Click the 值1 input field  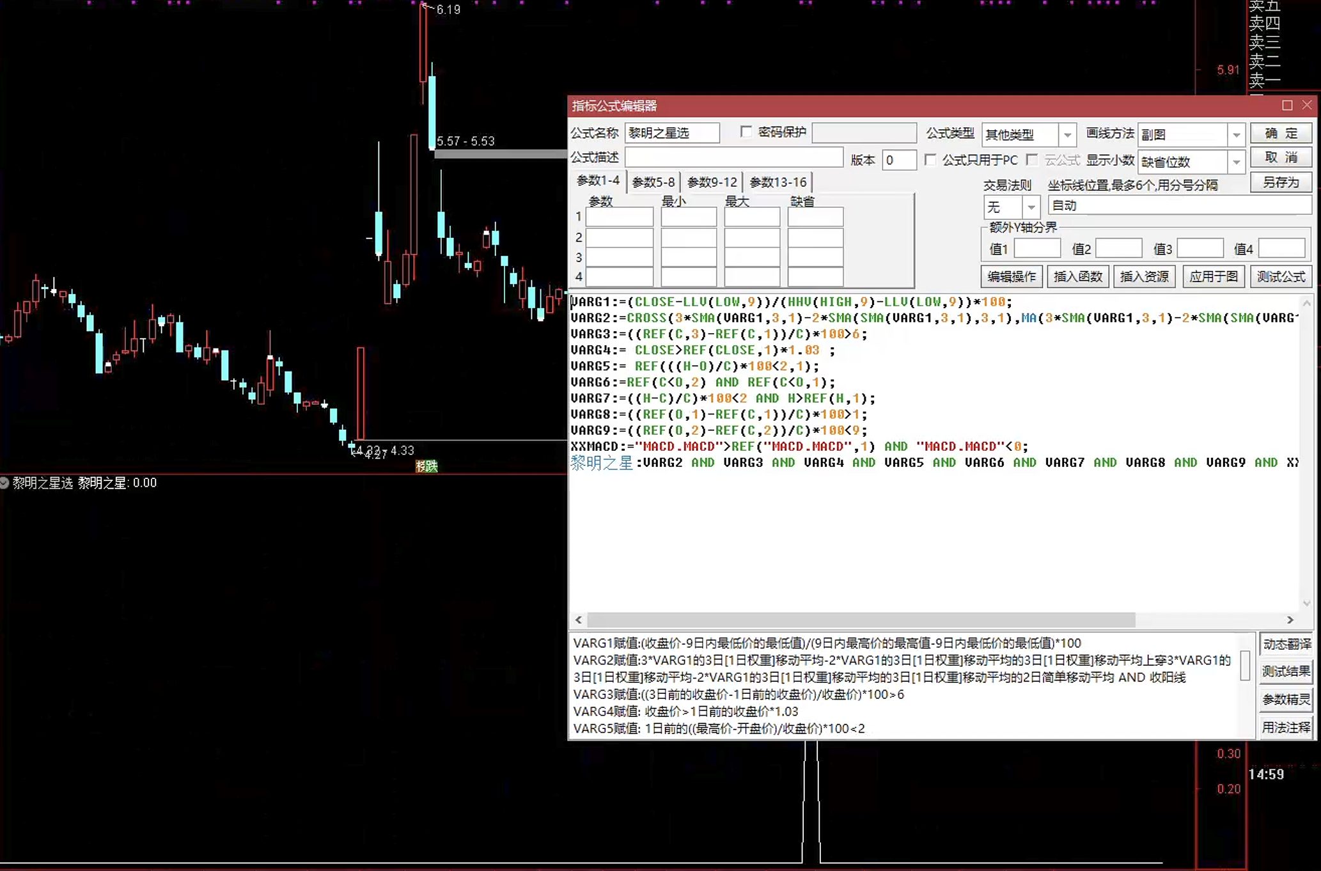[x=1037, y=248]
